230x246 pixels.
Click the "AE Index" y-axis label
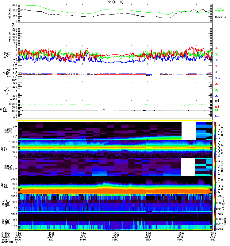pyautogui.click(x=10, y=14)
